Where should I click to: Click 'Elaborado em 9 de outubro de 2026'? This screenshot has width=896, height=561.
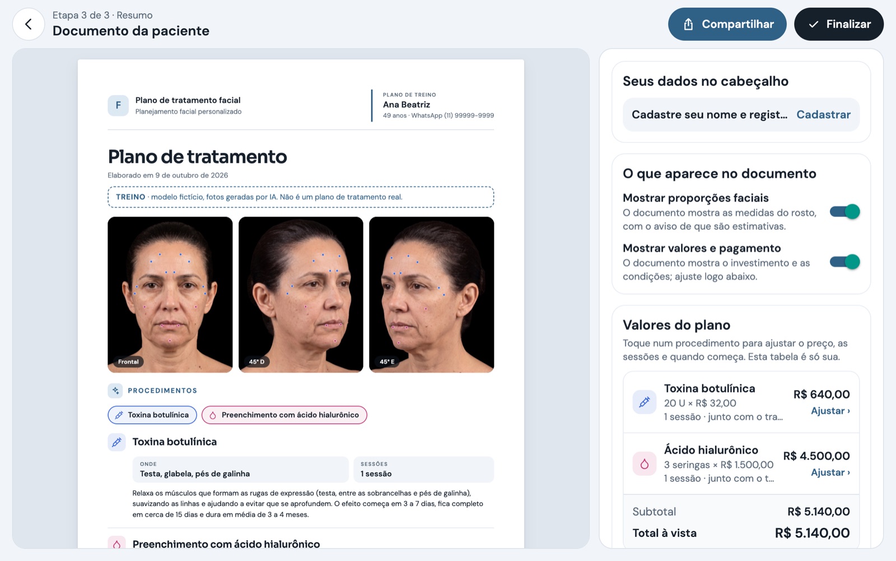(x=168, y=175)
